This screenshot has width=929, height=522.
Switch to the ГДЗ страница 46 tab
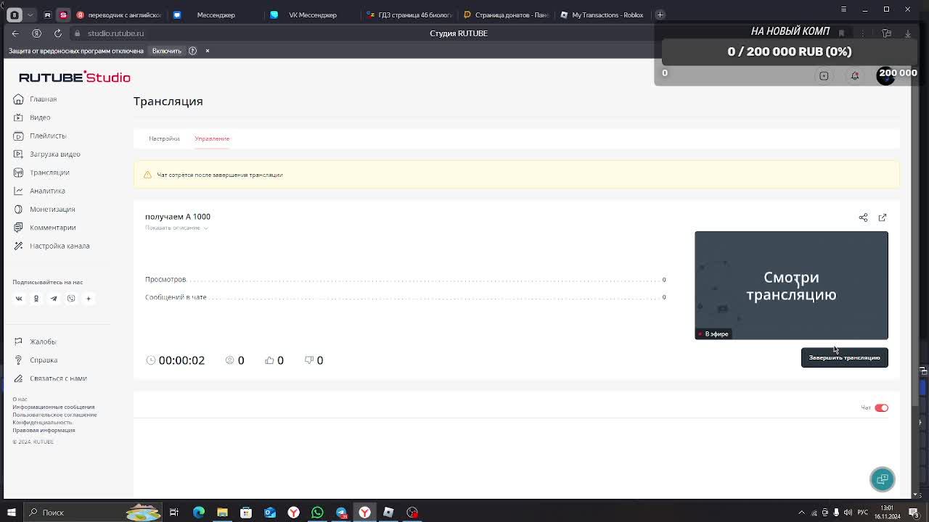409,14
